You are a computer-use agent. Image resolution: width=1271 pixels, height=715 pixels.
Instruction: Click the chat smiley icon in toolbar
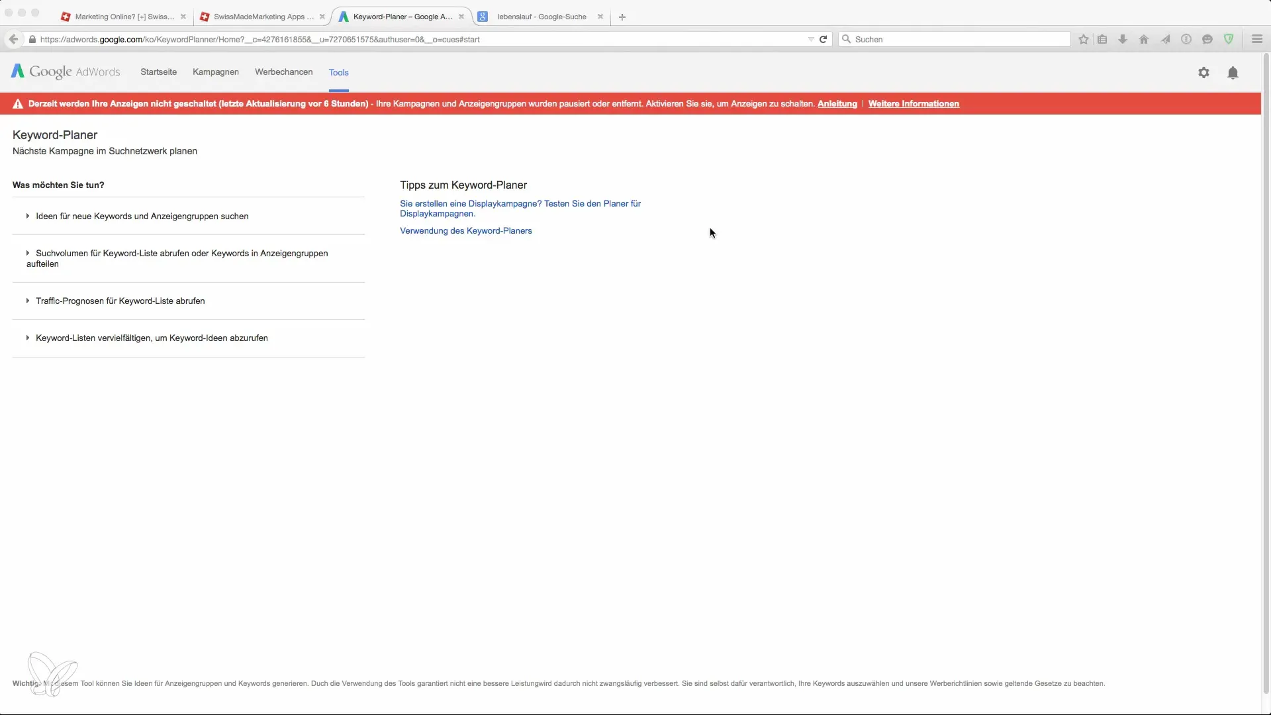pos(1207,39)
